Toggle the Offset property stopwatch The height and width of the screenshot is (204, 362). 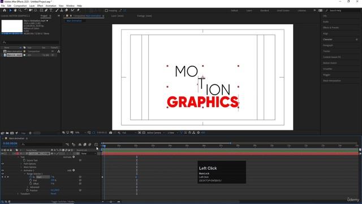coord(31,184)
